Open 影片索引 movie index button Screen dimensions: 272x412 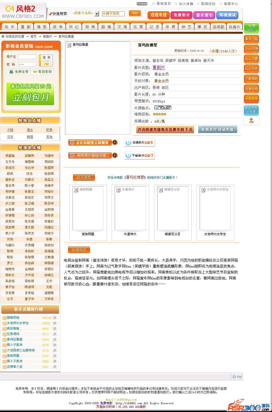pos(204,15)
